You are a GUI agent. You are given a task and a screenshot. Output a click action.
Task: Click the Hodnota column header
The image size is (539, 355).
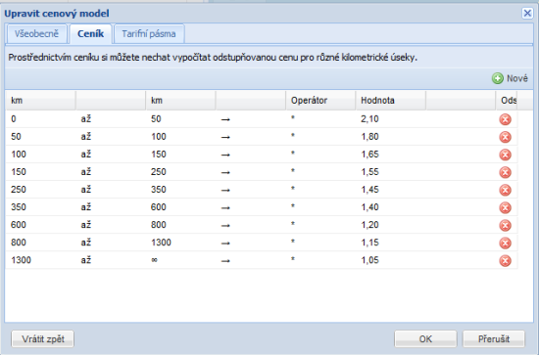(x=390, y=101)
